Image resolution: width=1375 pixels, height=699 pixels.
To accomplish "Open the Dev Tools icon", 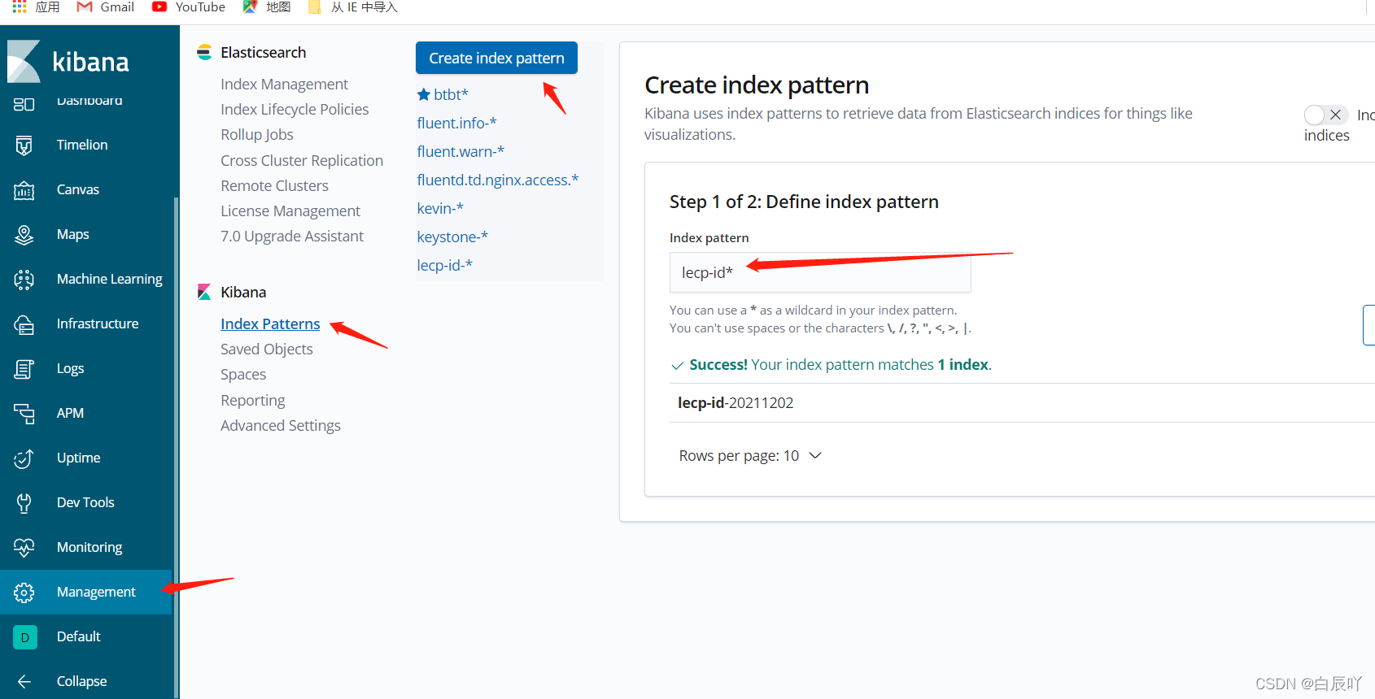I will 24,503.
